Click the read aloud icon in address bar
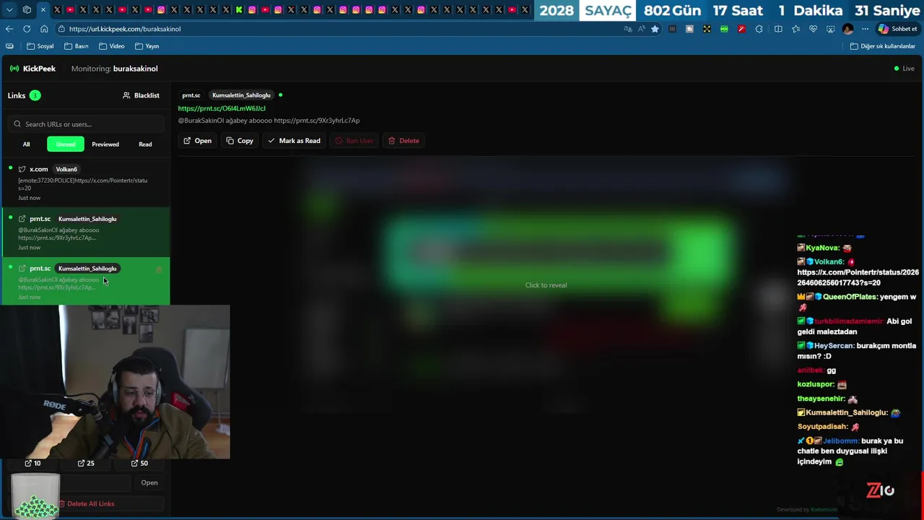The height and width of the screenshot is (520, 924). 641,29
